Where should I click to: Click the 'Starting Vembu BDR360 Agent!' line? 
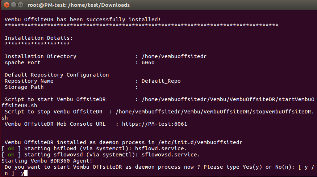coord(47,161)
